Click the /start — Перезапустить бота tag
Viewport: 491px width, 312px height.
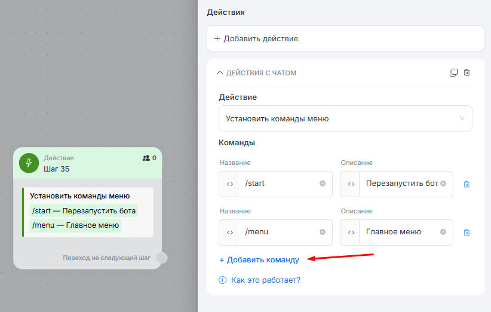coord(84,211)
